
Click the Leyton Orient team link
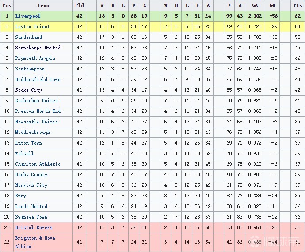click(x=32, y=26)
